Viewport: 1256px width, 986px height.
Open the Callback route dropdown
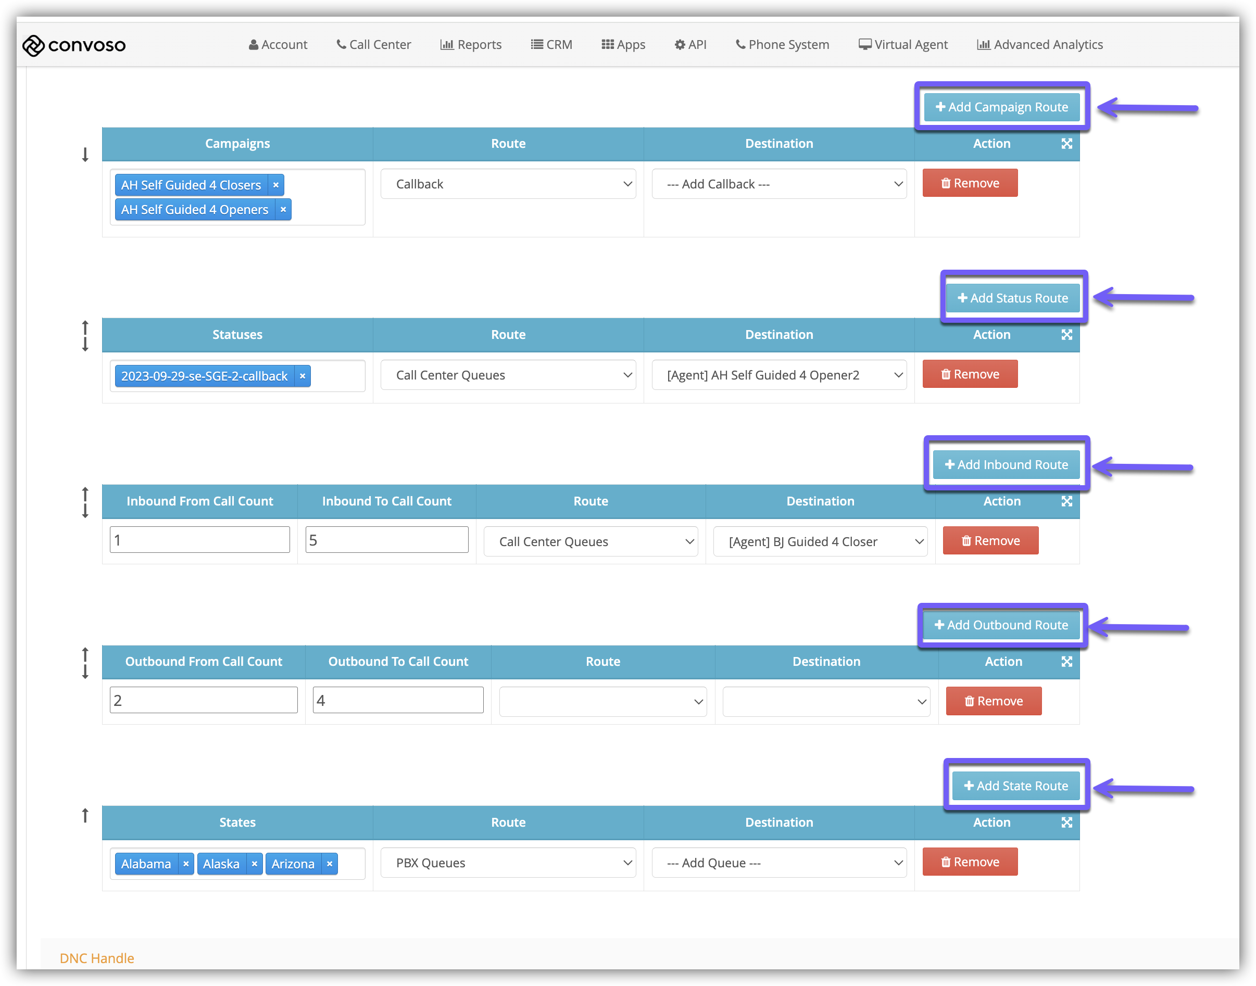(x=508, y=184)
